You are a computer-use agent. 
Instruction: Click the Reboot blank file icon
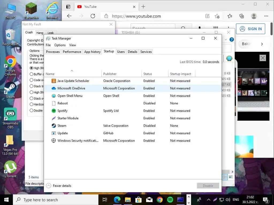pyautogui.click(x=54, y=103)
